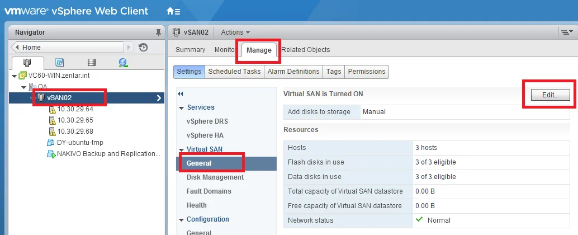This screenshot has width=578, height=235.
Task: Open the Related Objects tab
Action: (306, 50)
